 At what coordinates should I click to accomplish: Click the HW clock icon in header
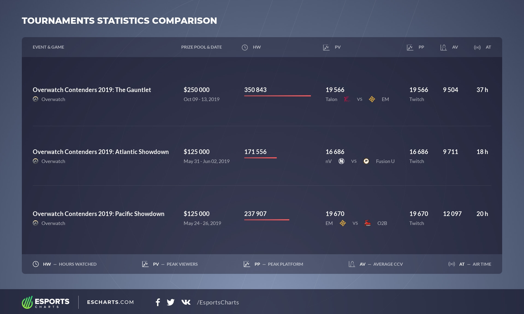click(245, 47)
